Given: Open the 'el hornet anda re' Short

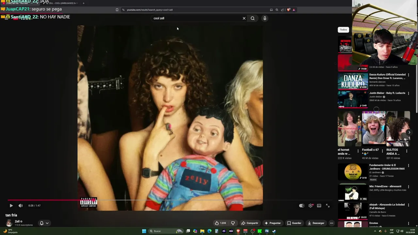Looking at the screenshot, I should tap(349, 129).
